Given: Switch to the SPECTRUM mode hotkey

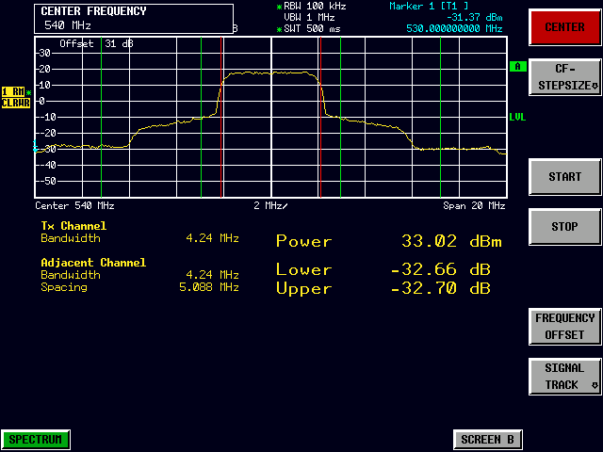Looking at the screenshot, I should tap(36, 440).
